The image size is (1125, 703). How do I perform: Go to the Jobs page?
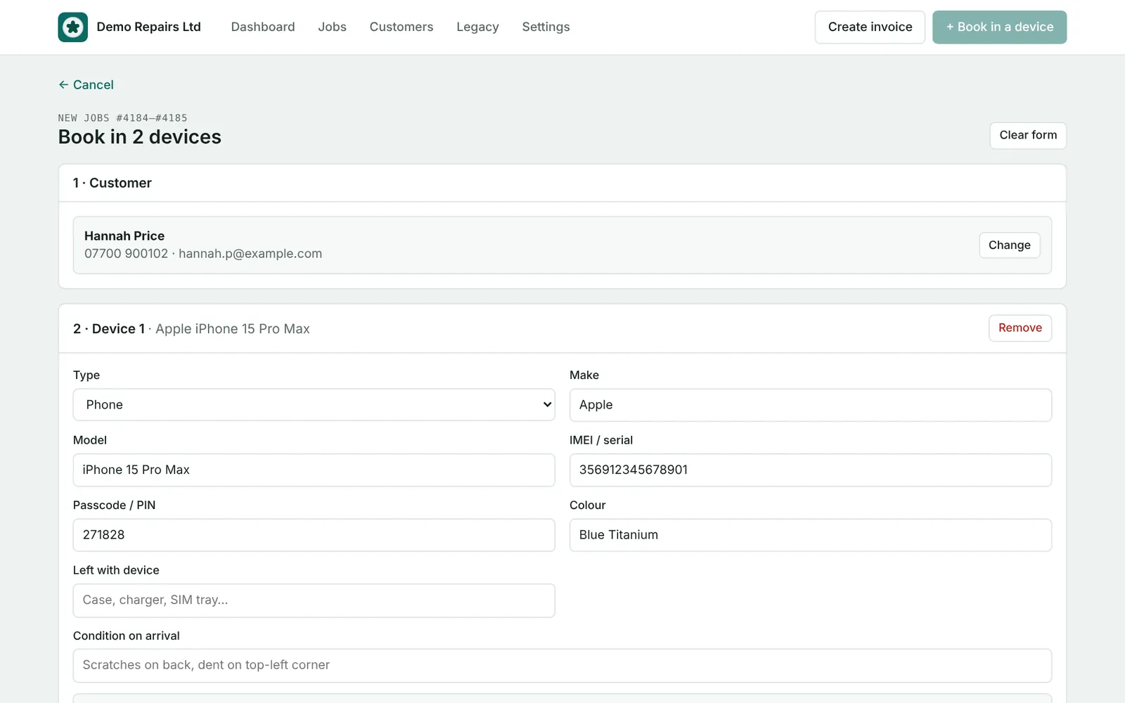click(332, 27)
